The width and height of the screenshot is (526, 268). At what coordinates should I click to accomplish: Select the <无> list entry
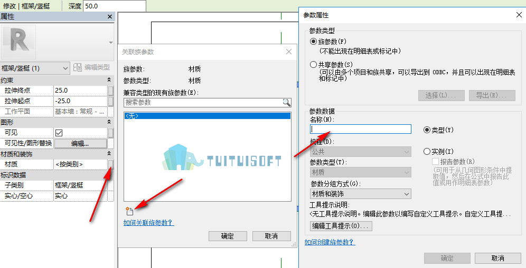coord(208,116)
